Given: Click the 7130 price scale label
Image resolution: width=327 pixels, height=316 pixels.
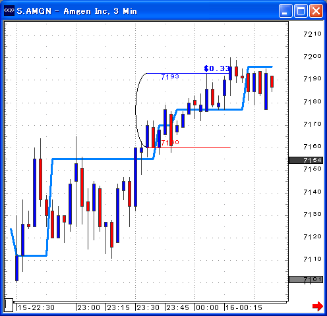Looking at the screenshot, I should pyautogui.click(x=312, y=215).
